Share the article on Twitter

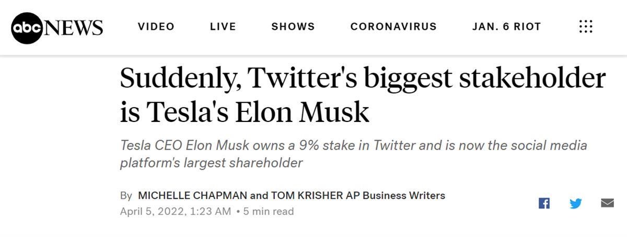[x=575, y=203]
